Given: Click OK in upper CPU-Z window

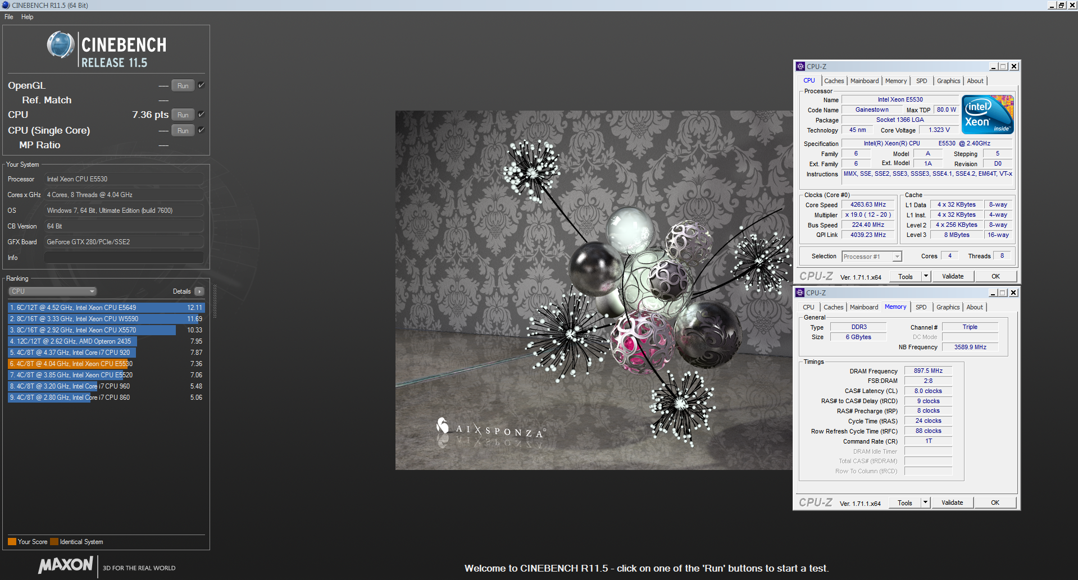Looking at the screenshot, I should 995,276.
